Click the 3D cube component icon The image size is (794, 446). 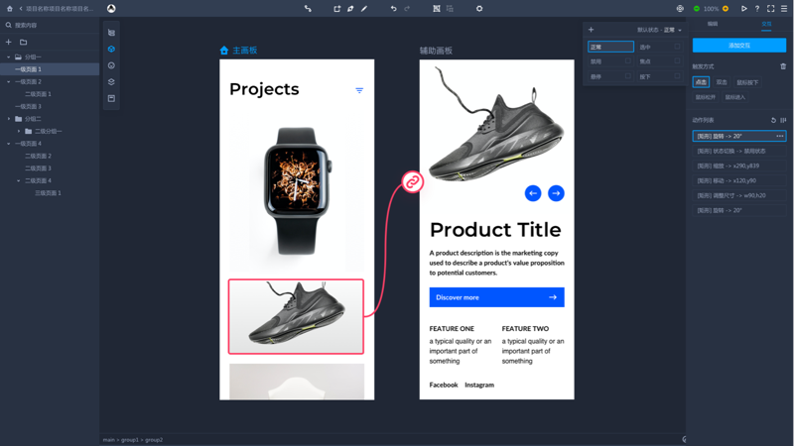111,49
